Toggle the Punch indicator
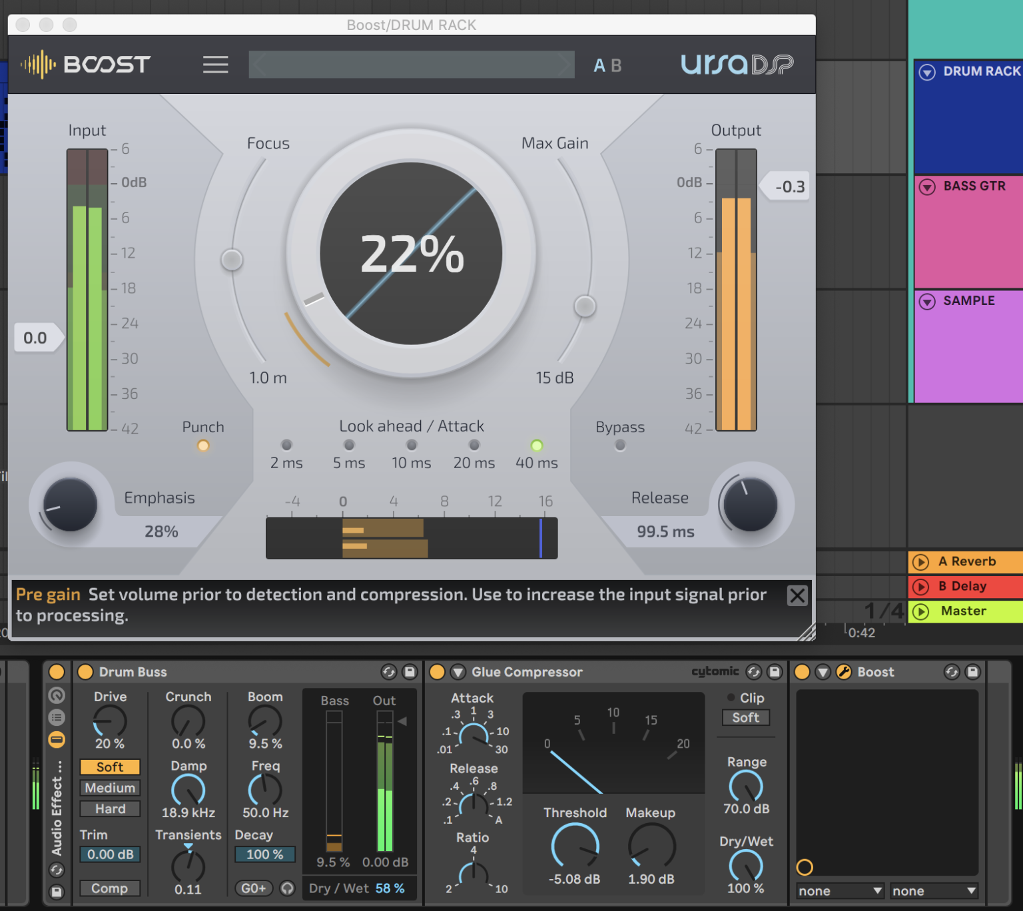The height and width of the screenshot is (911, 1023). 203,446
